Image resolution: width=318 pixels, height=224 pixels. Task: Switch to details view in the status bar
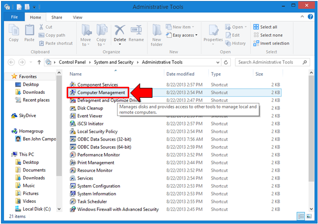pyautogui.click(x=301, y=216)
